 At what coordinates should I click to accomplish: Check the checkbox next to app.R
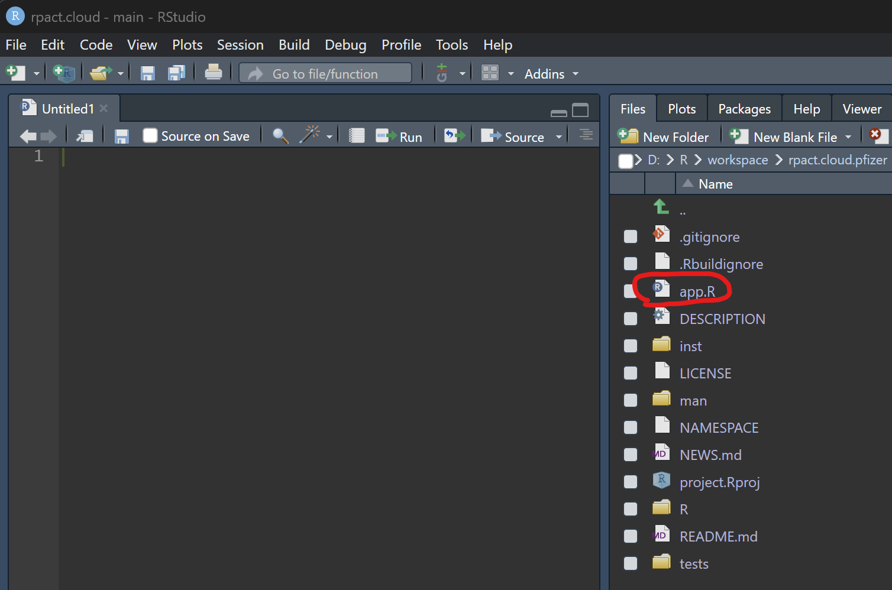click(630, 291)
